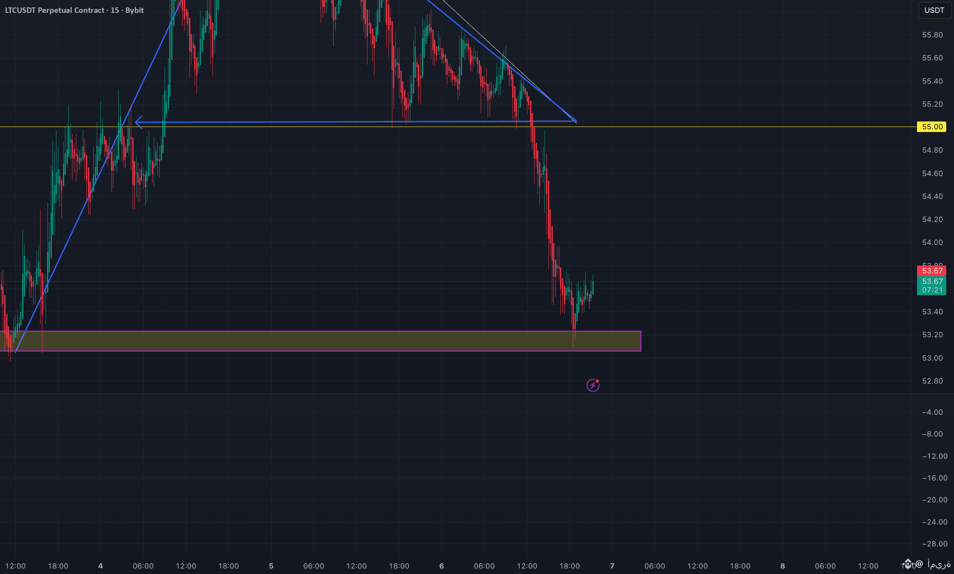
Task: Click the LTCUSDT Perpetual Contract title
Action: pyautogui.click(x=74, y=10)
